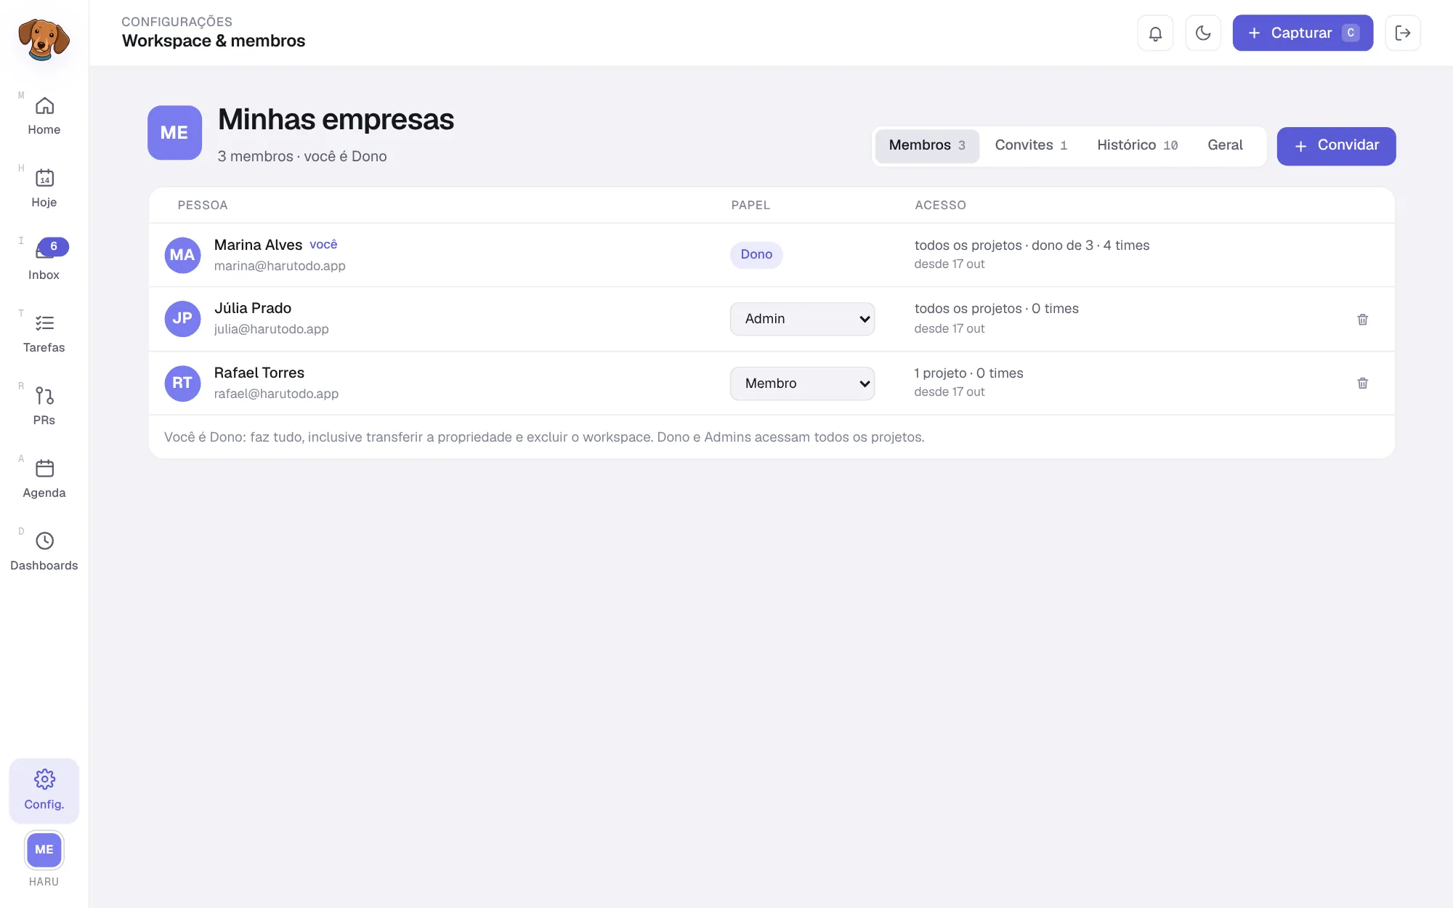Open the Tarefas list
This screenshot has height=908, width=1453.
[44, 334]
